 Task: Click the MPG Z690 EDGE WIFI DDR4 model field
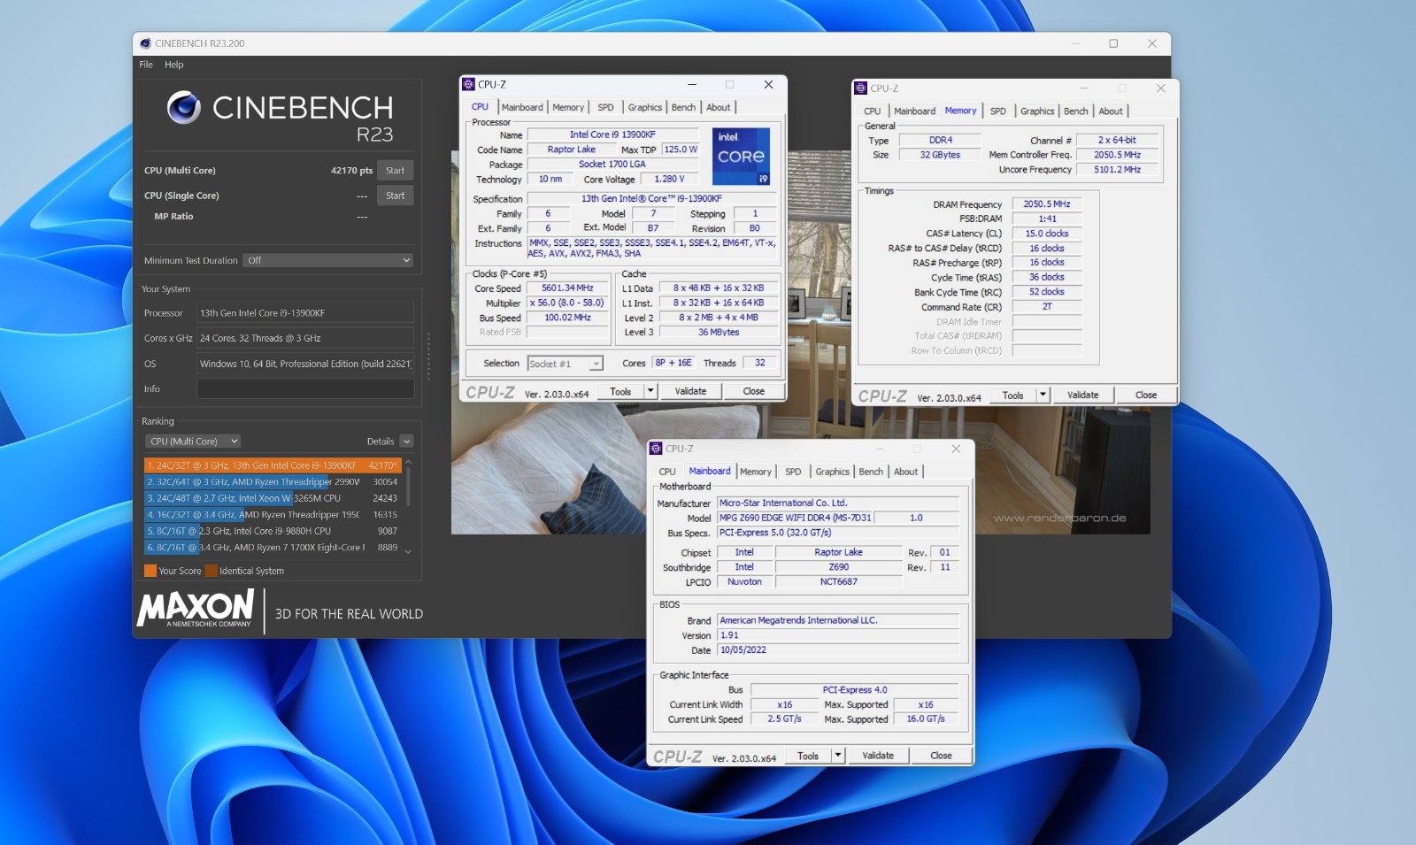pyautogui.click(x=795, y=518)
